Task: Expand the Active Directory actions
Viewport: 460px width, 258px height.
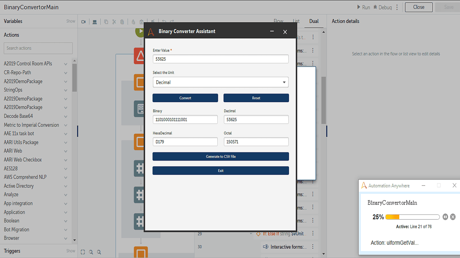Action: tap(65, 186)
